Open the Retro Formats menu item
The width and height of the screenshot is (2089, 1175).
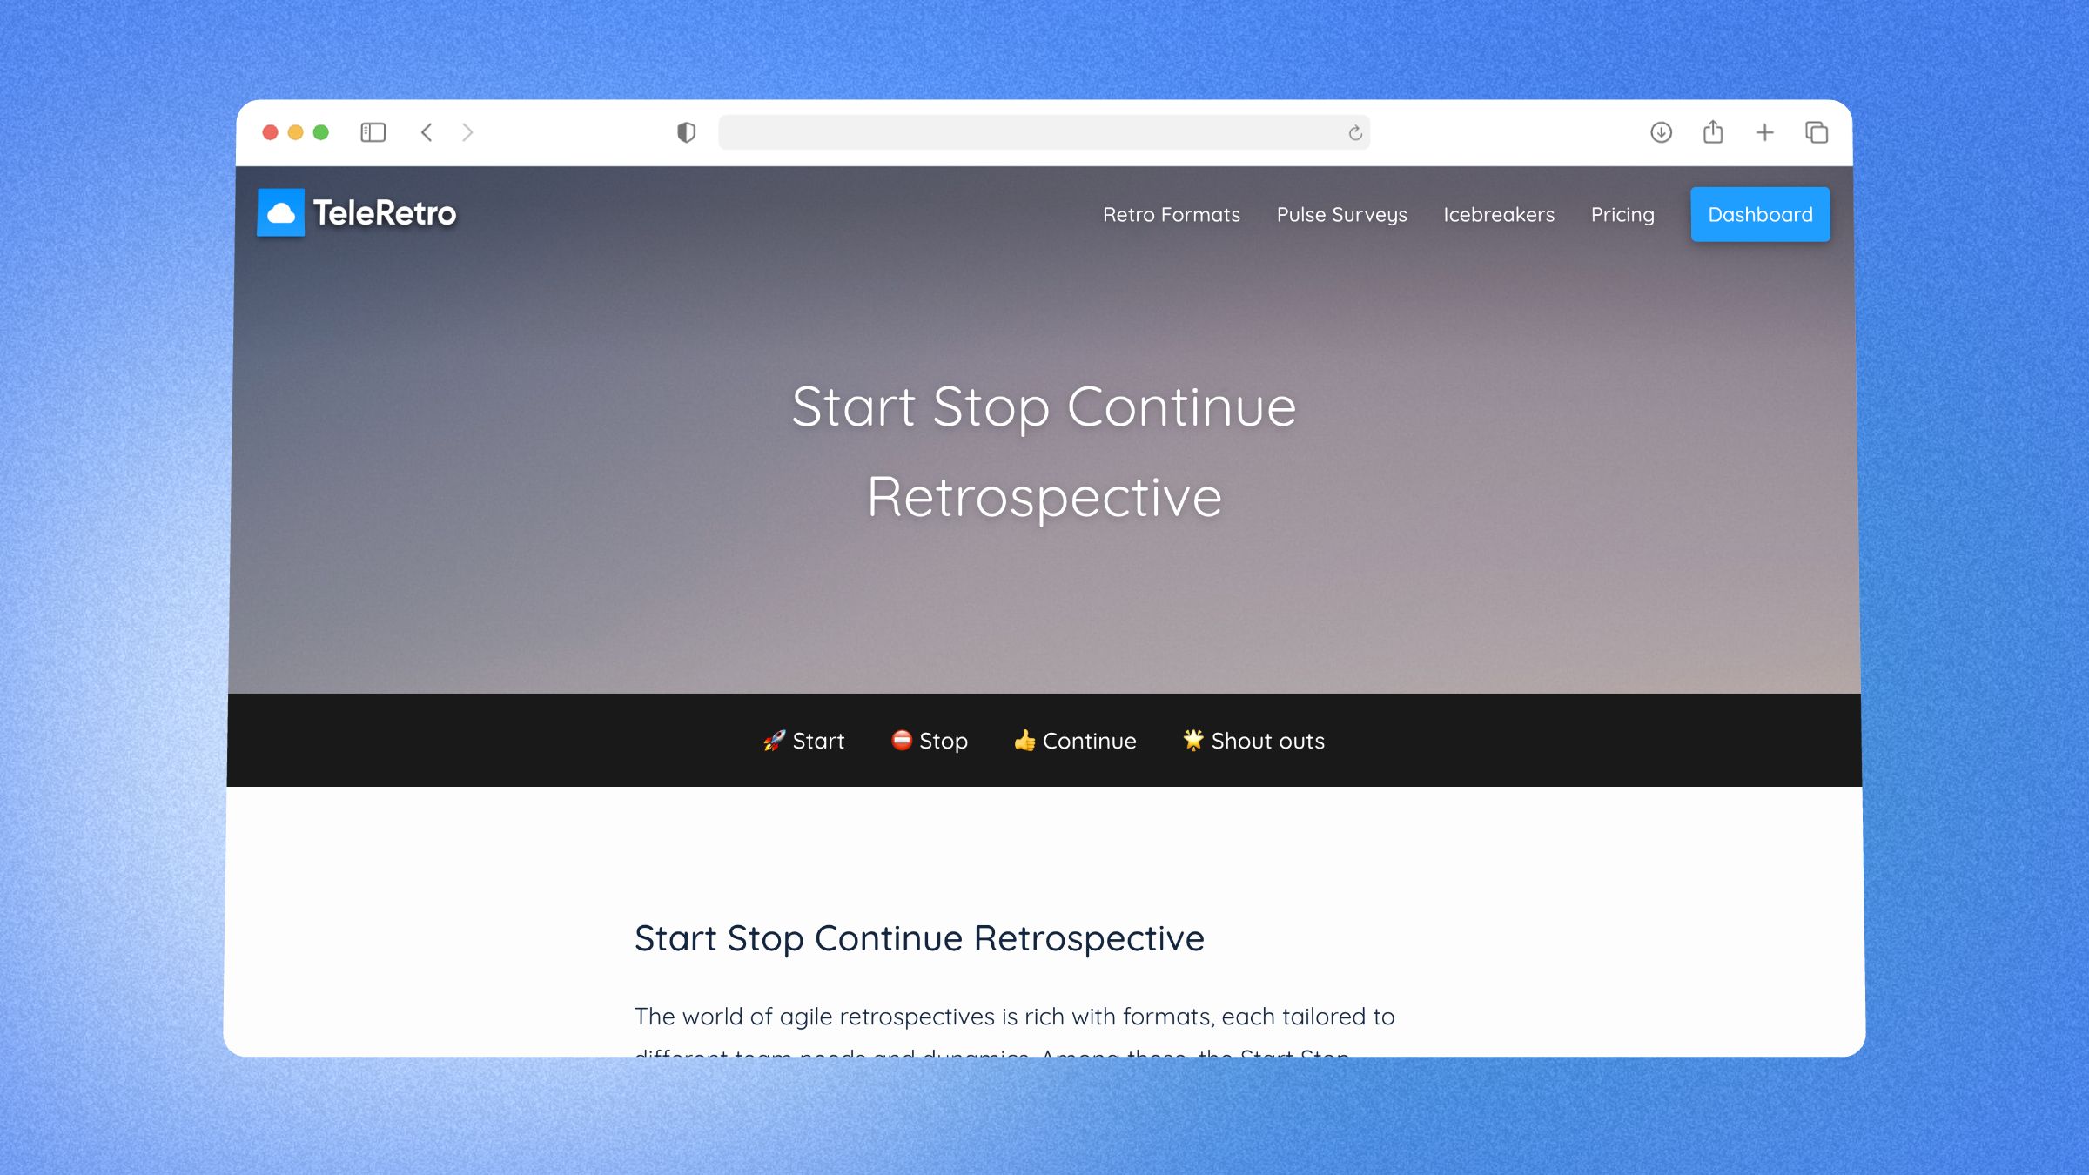(1171, 214)
